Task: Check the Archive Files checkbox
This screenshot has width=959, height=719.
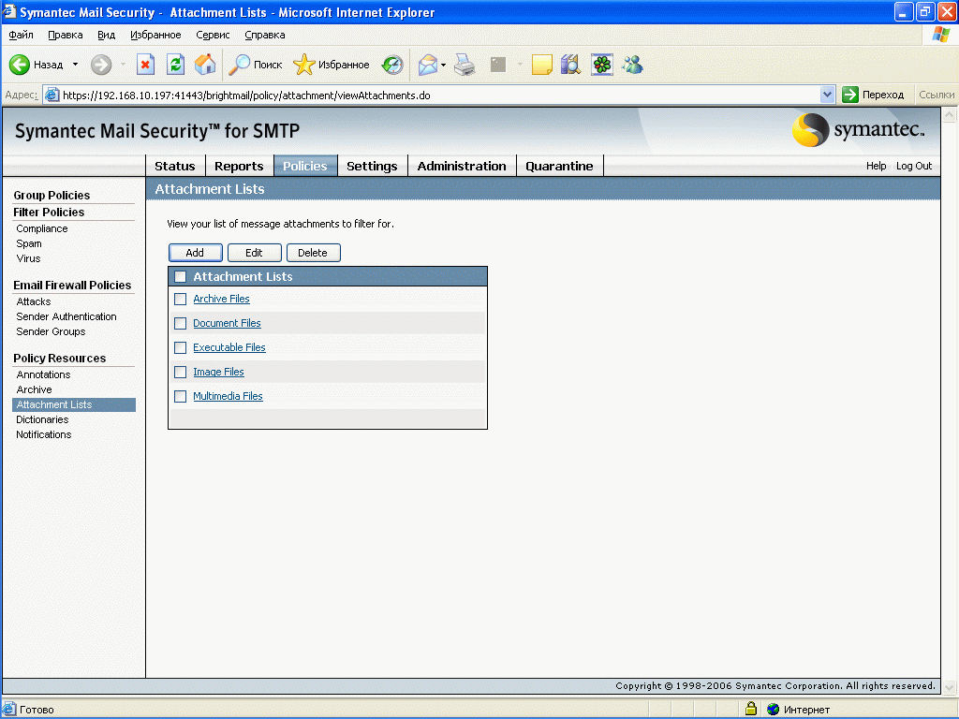Action: tap(181, 299)
